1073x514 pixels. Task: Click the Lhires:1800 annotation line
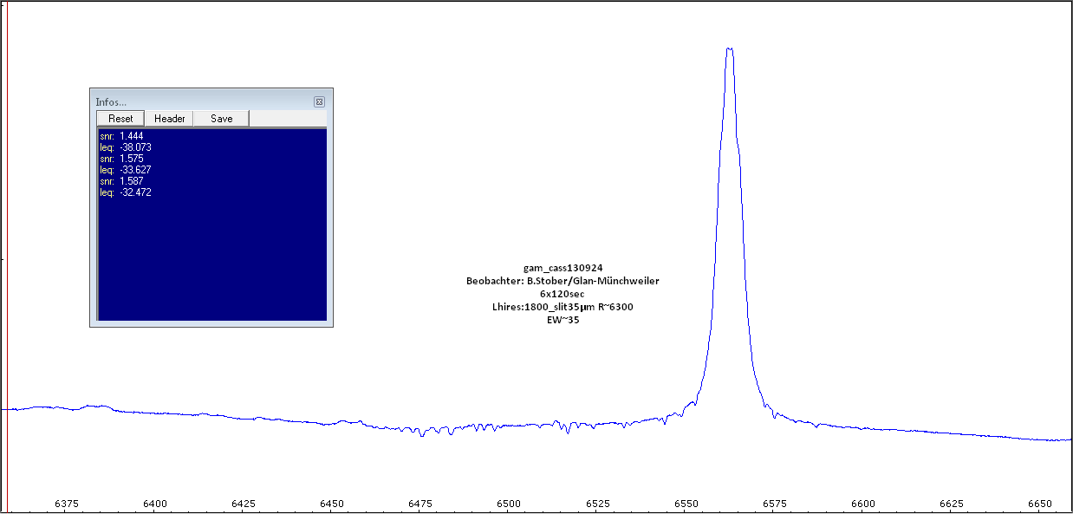coord(563,307)
